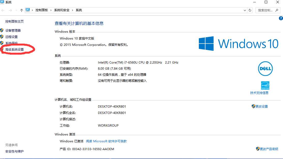Open 技术支持信息 link
283x159 pixels.
pyautogui.click(x=259, y=93)
